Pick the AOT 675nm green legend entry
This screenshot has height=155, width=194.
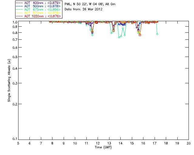(x=39, y=9)
